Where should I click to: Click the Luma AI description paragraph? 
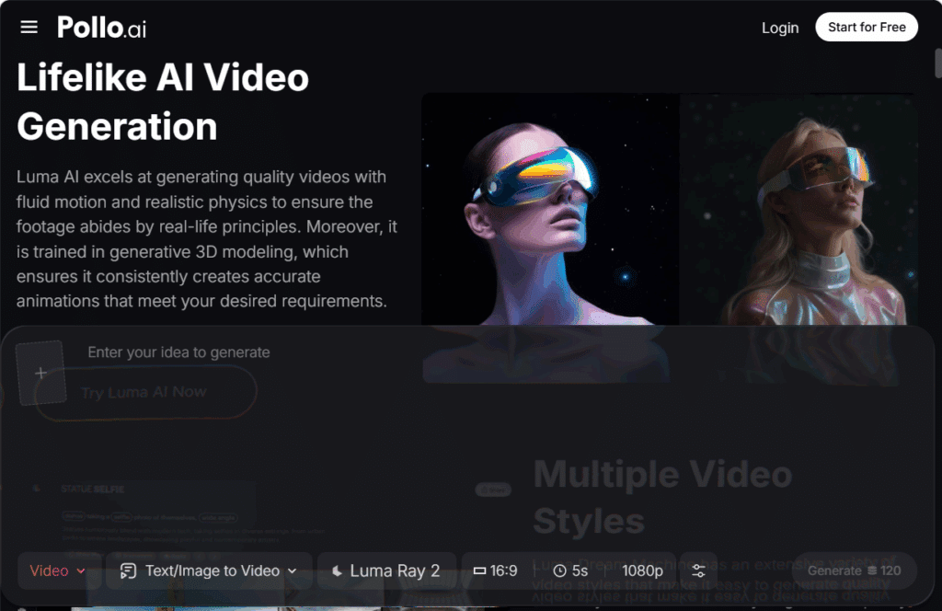207,239
